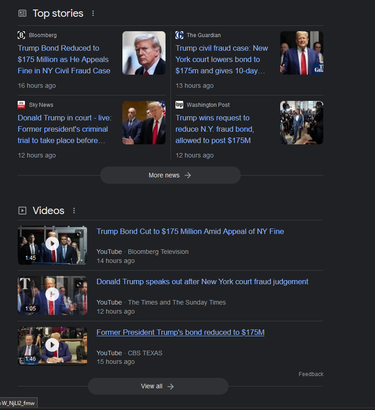375x410 pixels.
Task: Click the Washington Post source name text
Action: click(x=208, y=105)
